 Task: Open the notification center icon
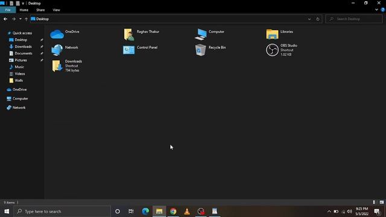coord(377,212)
